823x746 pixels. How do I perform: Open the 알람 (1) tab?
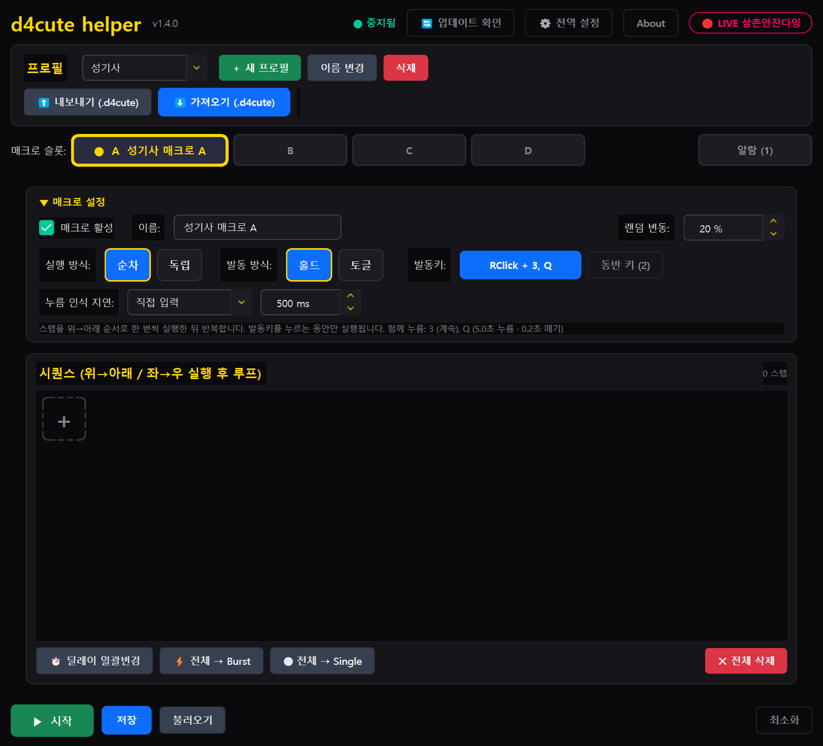(x=755, y=150)
